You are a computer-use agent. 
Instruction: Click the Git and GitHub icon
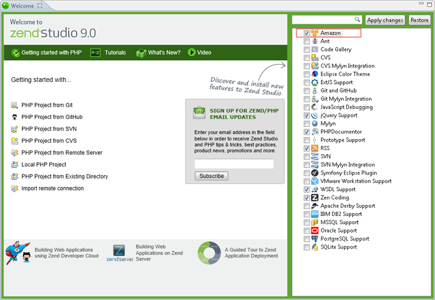point(314,90)
